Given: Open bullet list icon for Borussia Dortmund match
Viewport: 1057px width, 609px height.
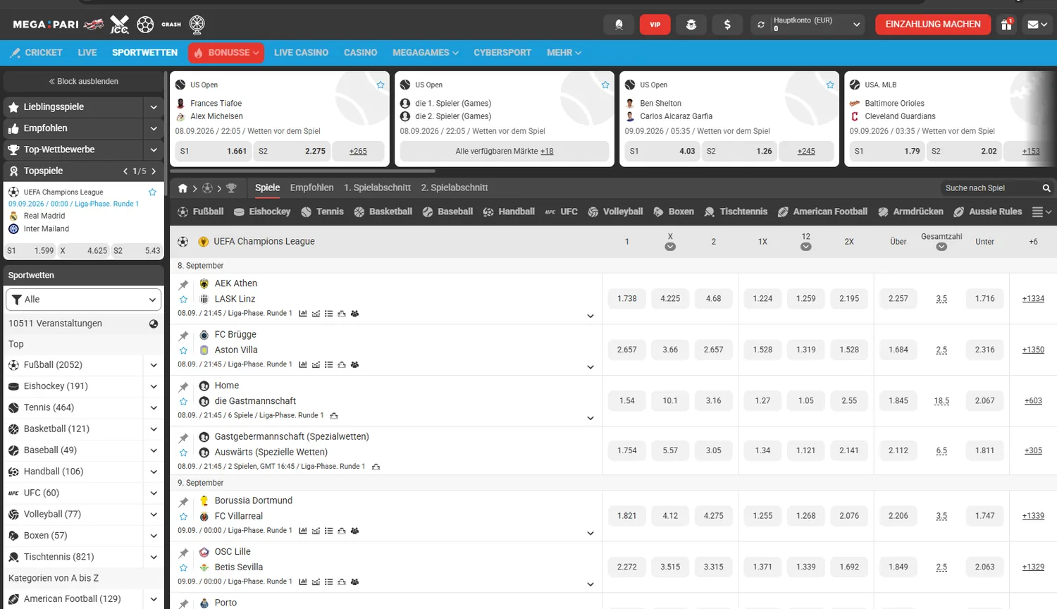Looking at the screenshot, I should (x=329, y=531).
